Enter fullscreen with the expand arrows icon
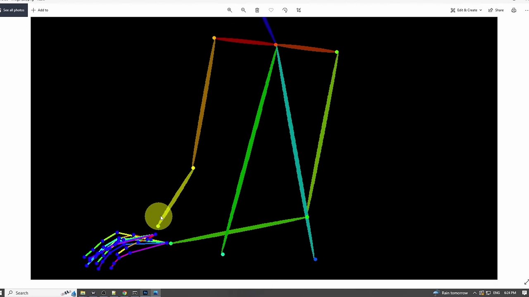Viewport: 529px width, 297px height. (x=526, y=282)
